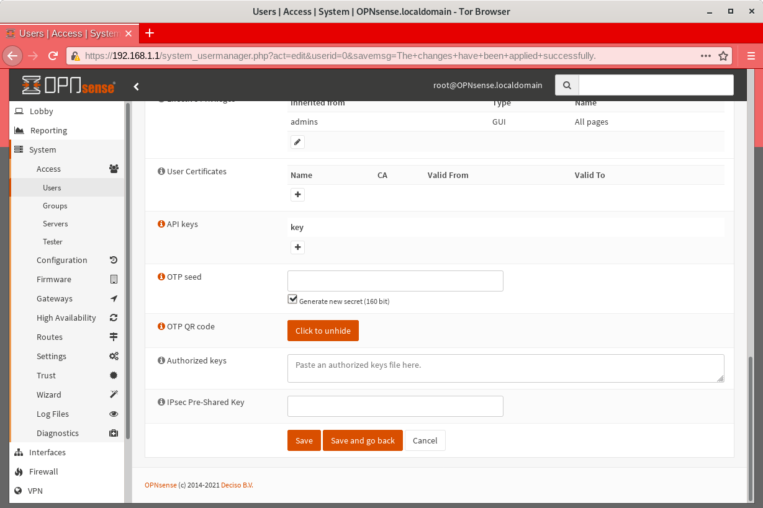The image size is (763, 508).
Task: Expand the Firewall sidebar section
Action: [x=43, y=471]
